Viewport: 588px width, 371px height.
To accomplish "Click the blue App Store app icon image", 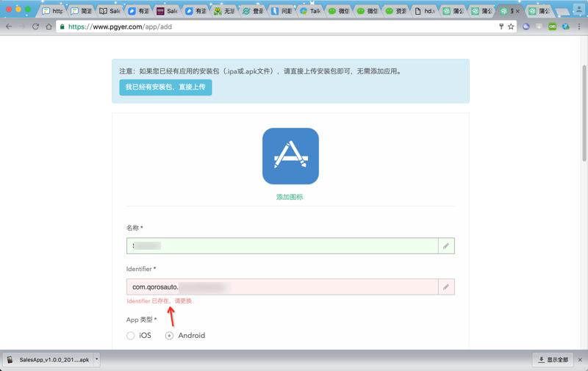I will tap(290, 156).
